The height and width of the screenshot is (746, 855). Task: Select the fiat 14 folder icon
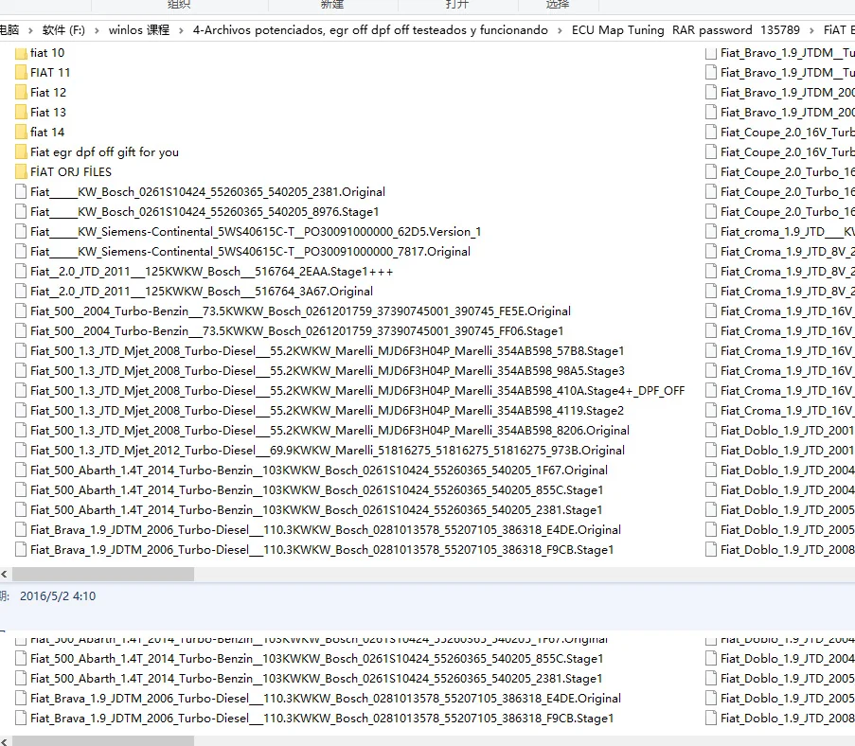[x=21, y=133]
